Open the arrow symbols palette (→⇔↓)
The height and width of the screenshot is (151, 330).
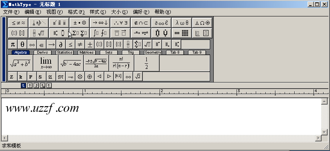coord(100,23)
